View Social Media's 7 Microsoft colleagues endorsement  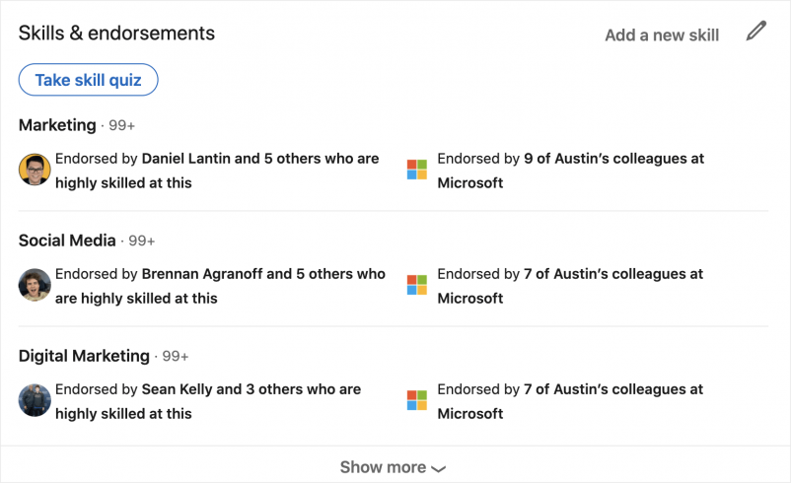(x=570, y=286)
